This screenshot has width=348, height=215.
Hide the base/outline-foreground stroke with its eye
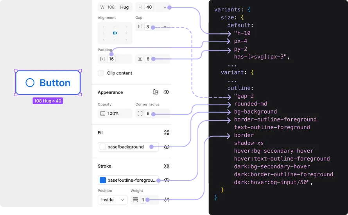[x=167, y=180]
